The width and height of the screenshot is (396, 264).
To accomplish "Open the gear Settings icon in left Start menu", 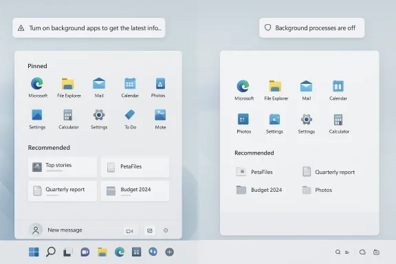I will [99, 115].
